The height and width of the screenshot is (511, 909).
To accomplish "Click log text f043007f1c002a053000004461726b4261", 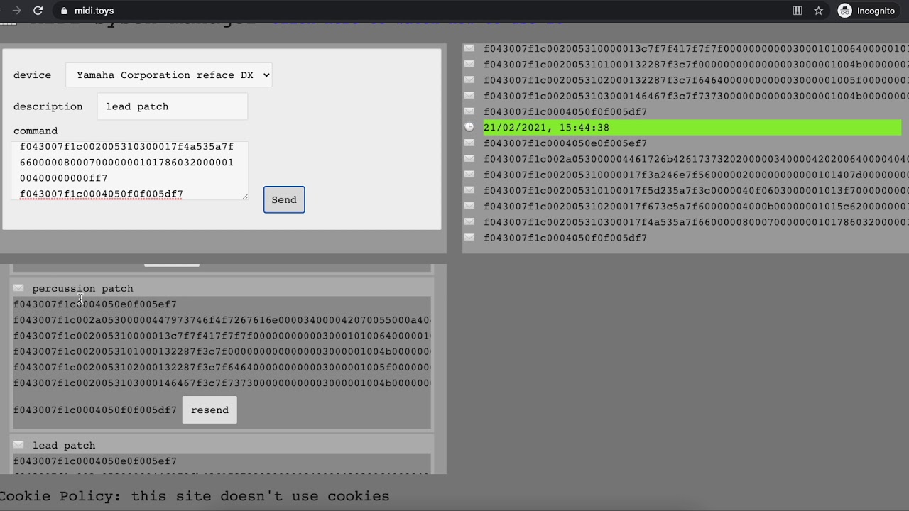I will coord(696,159).
